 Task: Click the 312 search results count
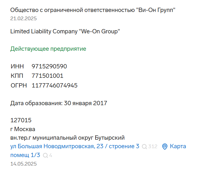coord(153,146)
